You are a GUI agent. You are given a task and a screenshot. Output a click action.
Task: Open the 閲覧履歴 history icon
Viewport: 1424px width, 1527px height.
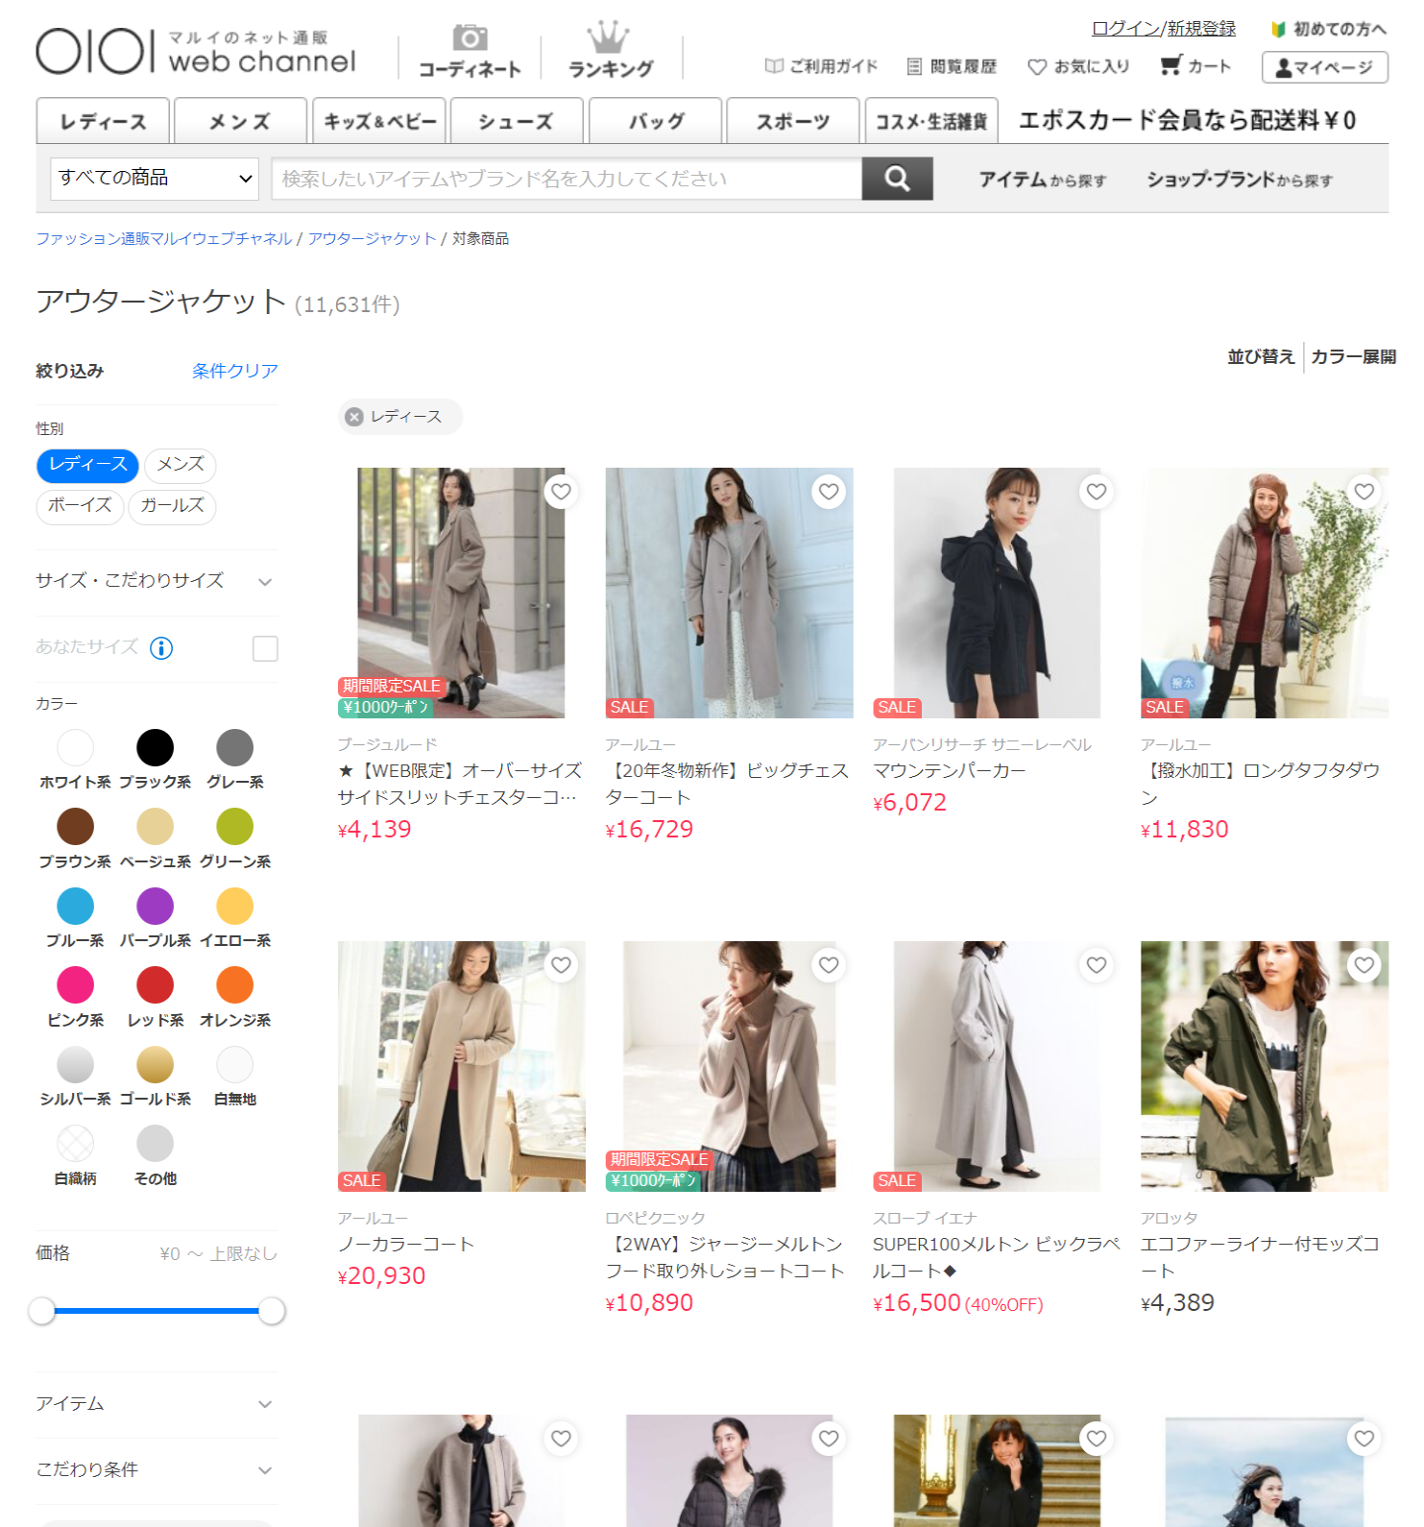point(914,66)
